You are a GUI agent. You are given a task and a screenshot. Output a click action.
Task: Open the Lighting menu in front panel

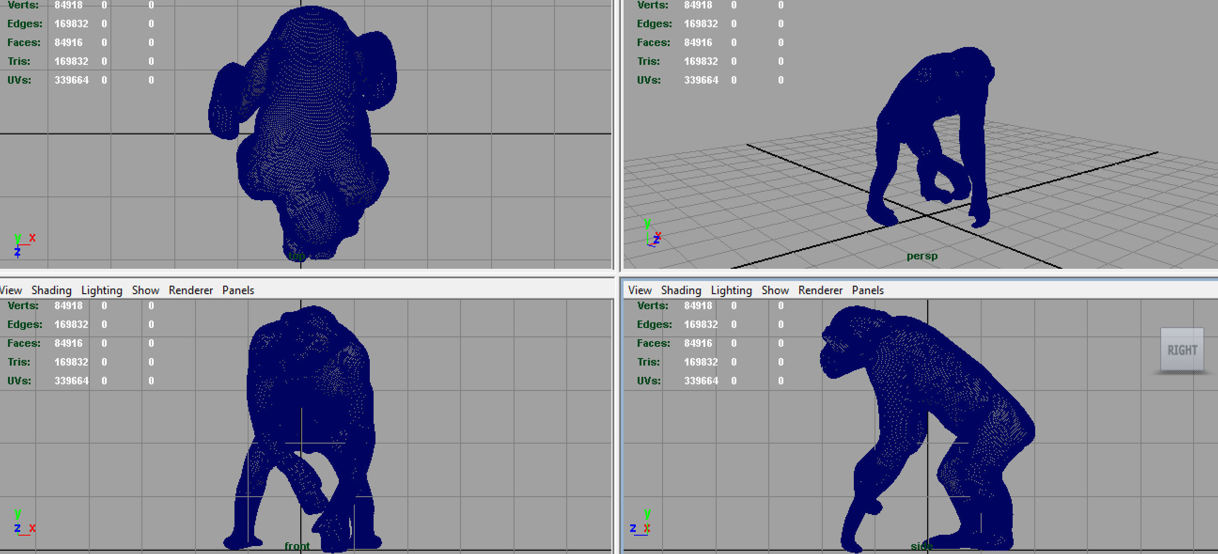(x=101, y=290)
